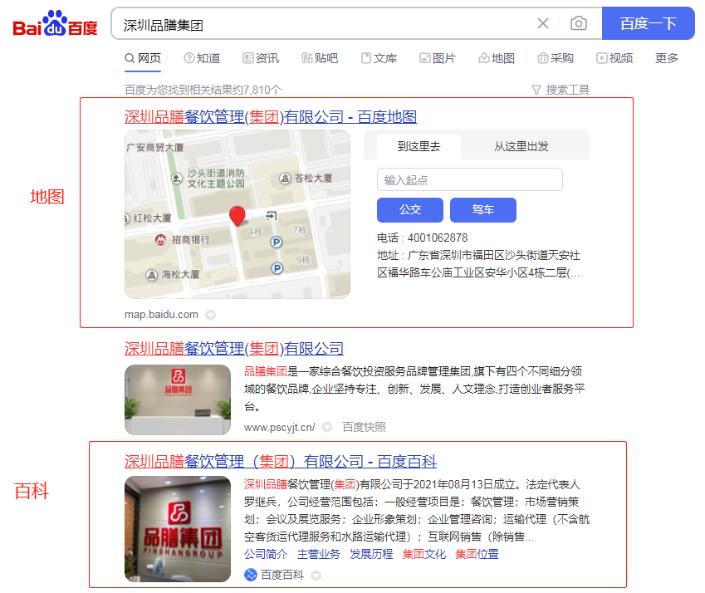Click the 输入起点 input field

coord(469,179)
